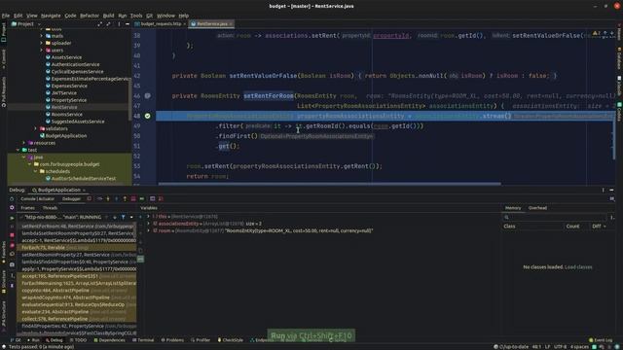623x350 pixels.
Task: Open the thread selector dropdown showing RUNNING
Action: pyautogui.click(x=63, y=217)
